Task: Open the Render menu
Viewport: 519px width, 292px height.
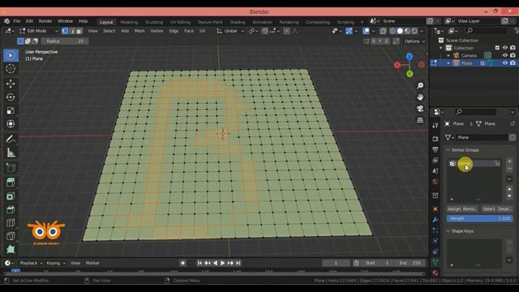Action: coord(45,21)
